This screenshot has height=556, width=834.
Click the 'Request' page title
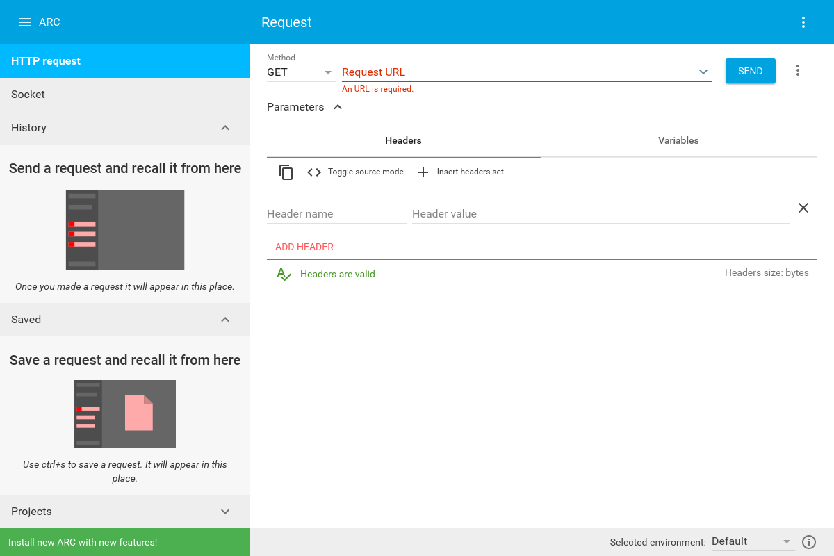[x=286, y=22]
